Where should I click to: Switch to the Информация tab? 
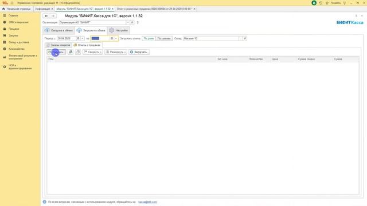point(42,9)
